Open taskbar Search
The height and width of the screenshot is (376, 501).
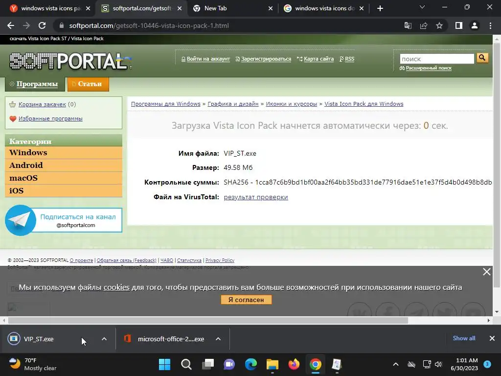coord(186,364)
